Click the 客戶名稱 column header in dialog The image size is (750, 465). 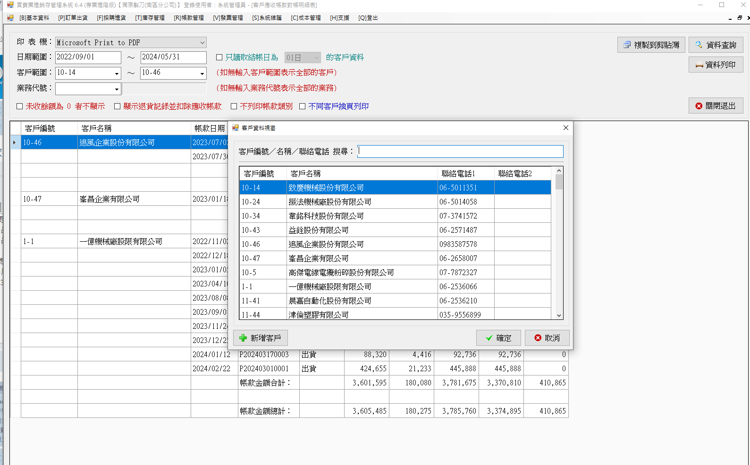coord(362,173)
